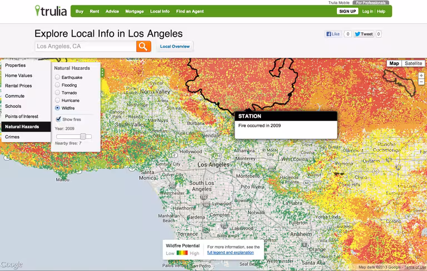The image size is (427, 271).
Task: Click the 'Malibu' map label
Action: [x=63, y=180]
